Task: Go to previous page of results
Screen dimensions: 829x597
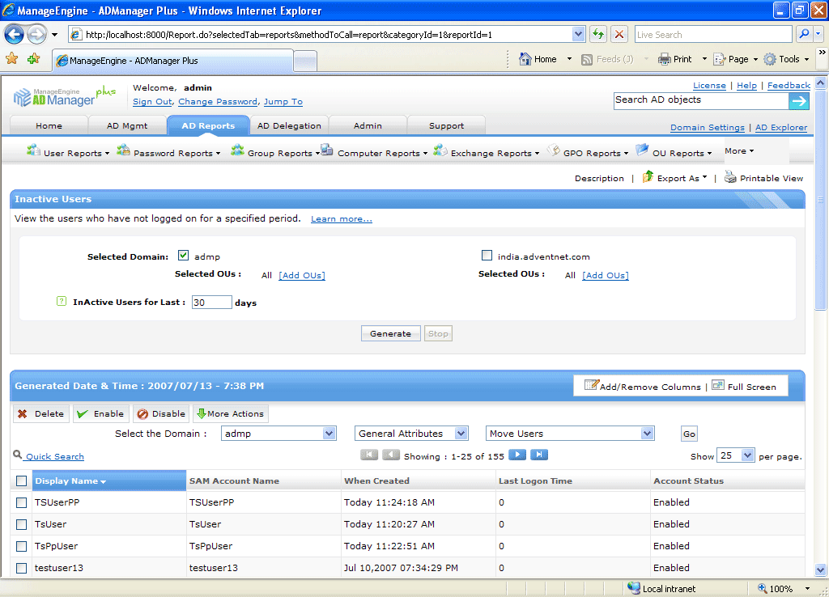Action: (391, 455)
